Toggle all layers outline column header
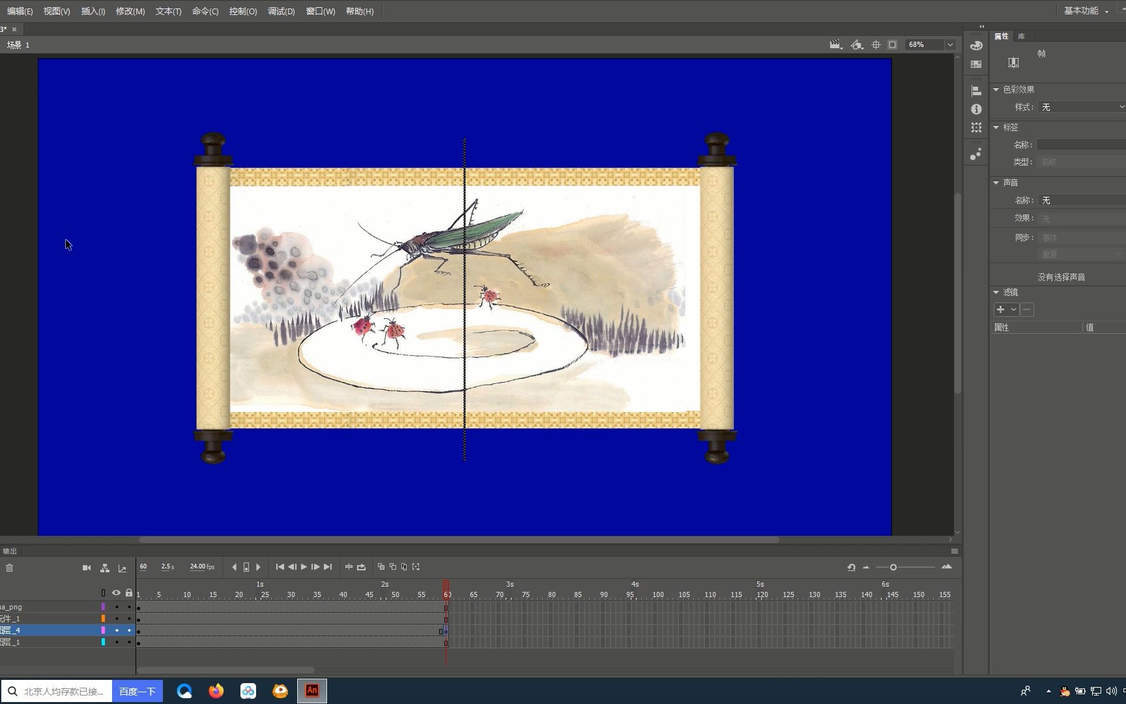The image size is (1126, 704). pyautogui.click(x=103, y=593)
